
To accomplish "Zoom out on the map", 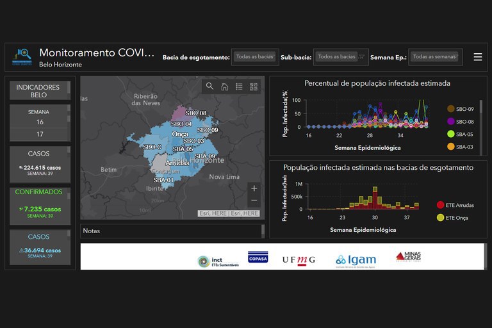I will (254, 201).
